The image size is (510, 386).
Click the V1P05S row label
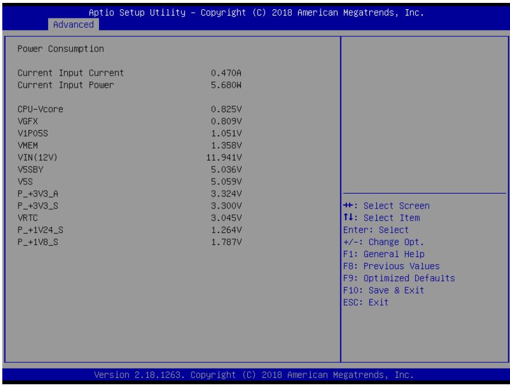33,133
